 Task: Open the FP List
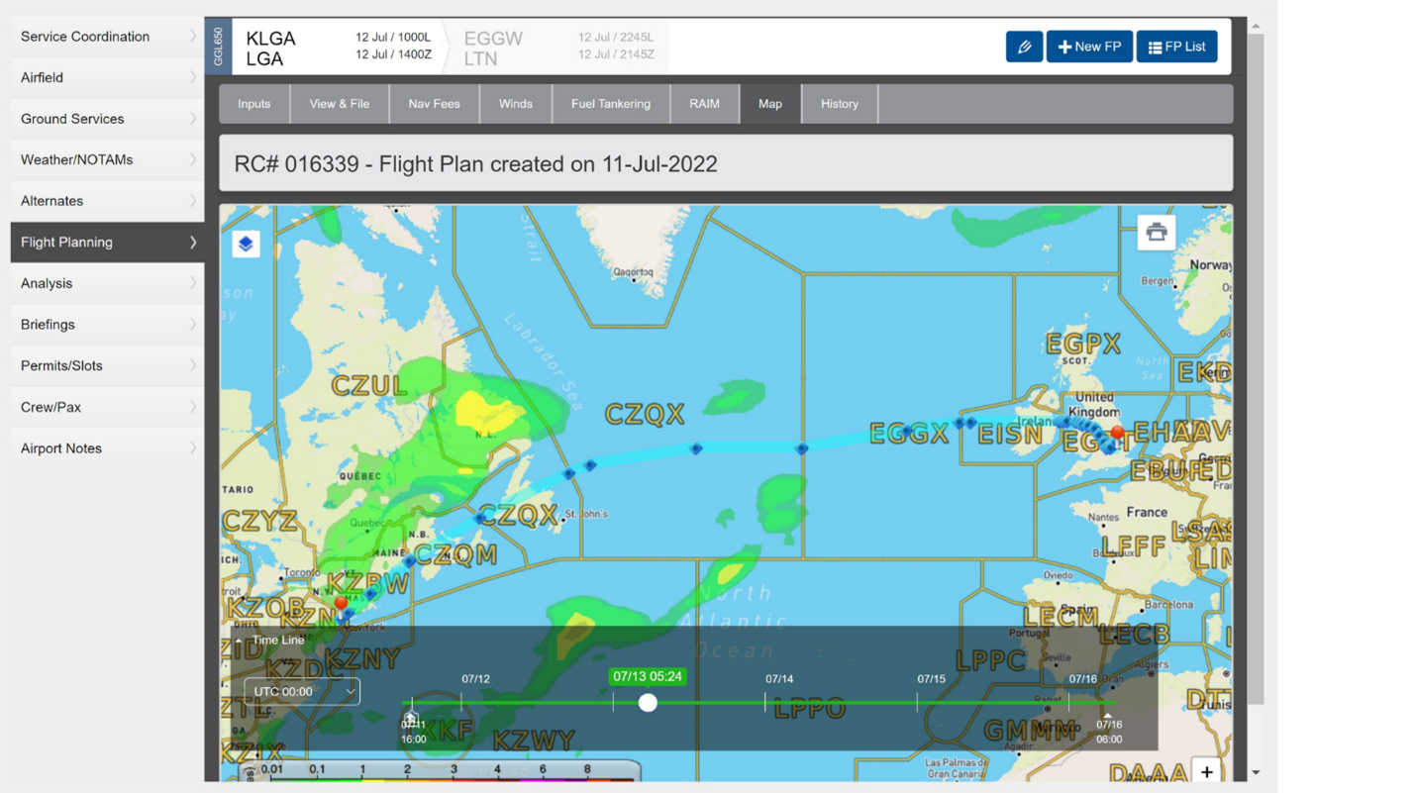tap(1176, 47)
